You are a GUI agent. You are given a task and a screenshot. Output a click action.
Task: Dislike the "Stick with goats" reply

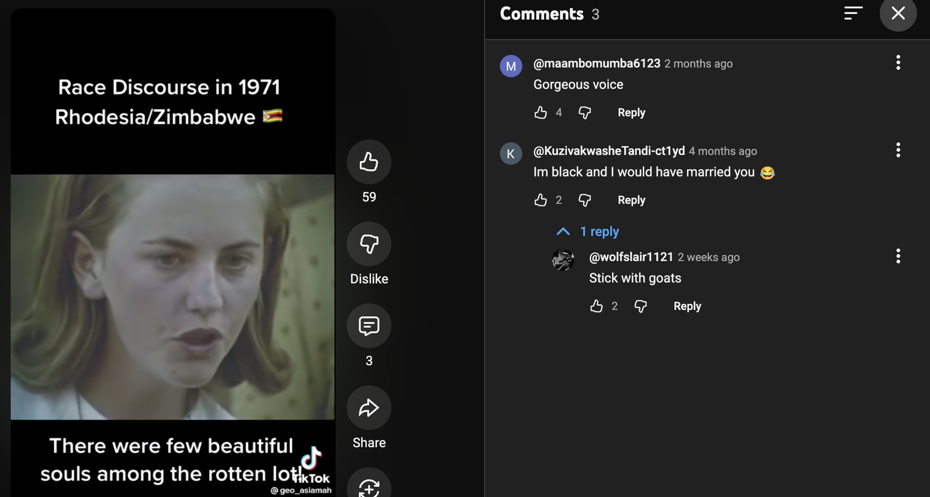tap(640, 306)
